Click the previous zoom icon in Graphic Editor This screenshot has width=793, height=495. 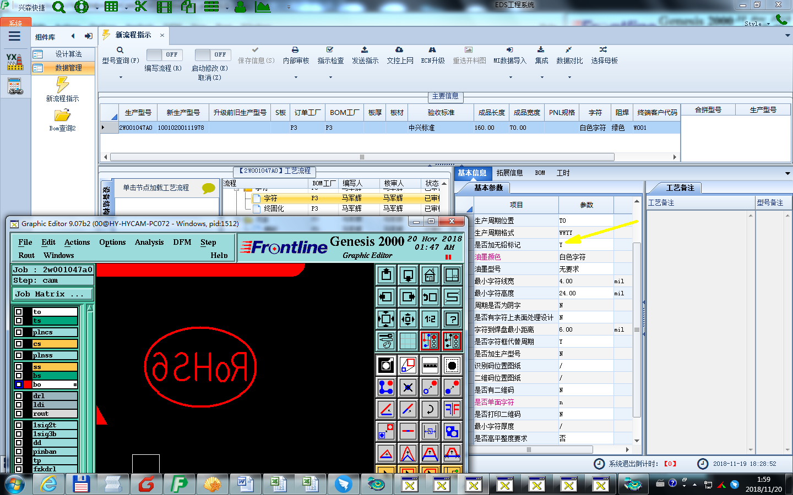(430, 297)
